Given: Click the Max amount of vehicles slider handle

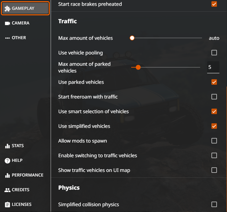Looking at the screenshot, I should tap(132, 38).
